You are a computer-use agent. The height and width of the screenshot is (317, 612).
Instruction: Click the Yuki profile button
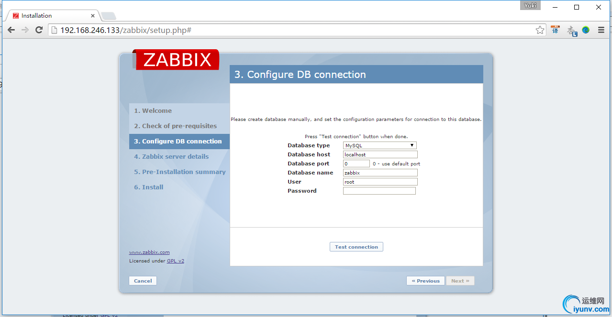click(530, 6)
